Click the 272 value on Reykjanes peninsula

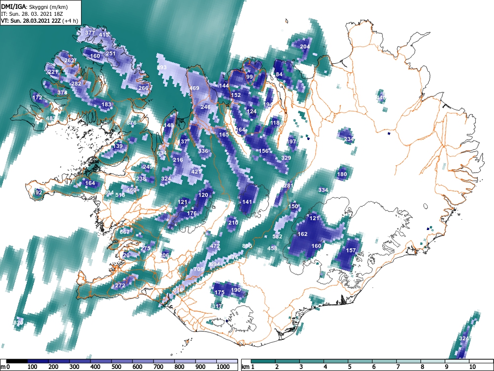point(120,285)
